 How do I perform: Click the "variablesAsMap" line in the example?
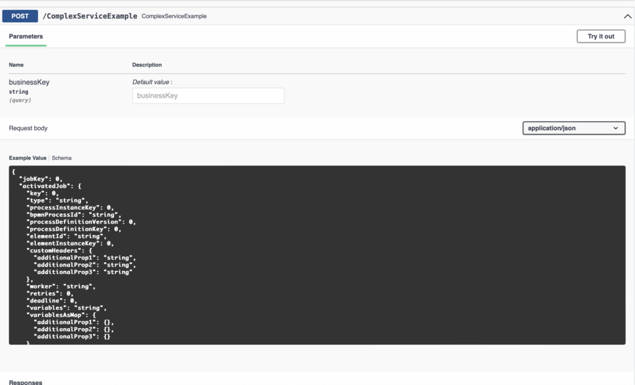61,315
